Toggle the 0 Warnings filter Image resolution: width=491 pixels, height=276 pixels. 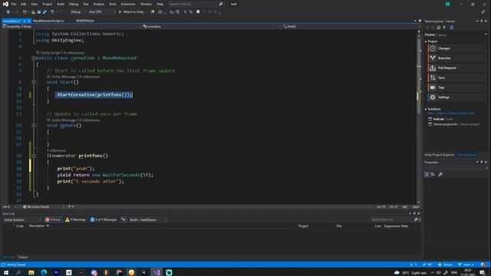(x=75, y=220)
